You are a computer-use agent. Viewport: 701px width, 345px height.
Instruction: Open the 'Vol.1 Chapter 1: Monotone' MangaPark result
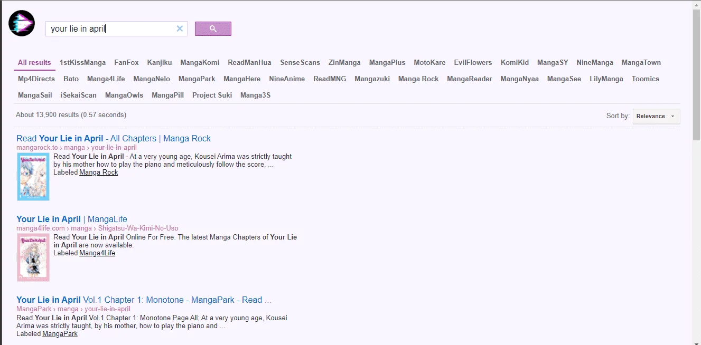tap(144, 300)
